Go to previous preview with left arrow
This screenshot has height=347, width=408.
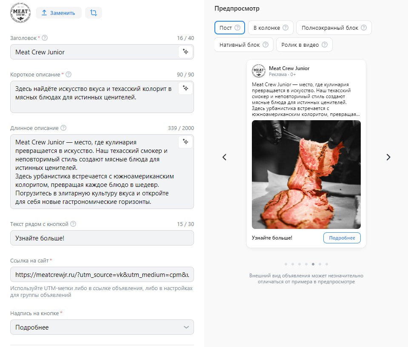coord(224,157)
